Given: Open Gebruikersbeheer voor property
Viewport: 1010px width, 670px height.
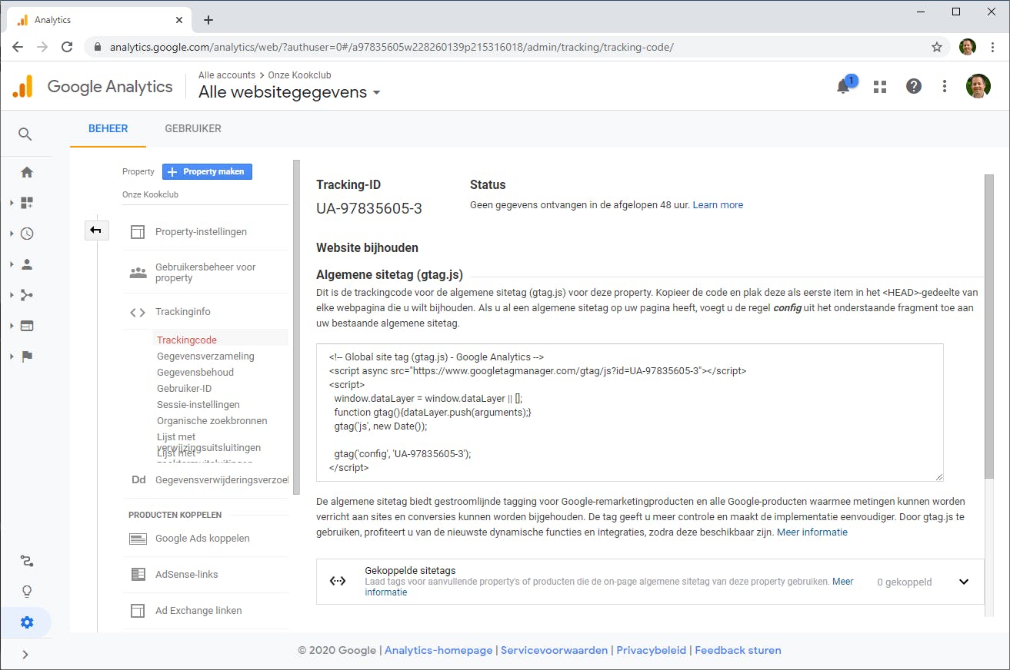Looking at the screenshot, I should click(205, 273).
